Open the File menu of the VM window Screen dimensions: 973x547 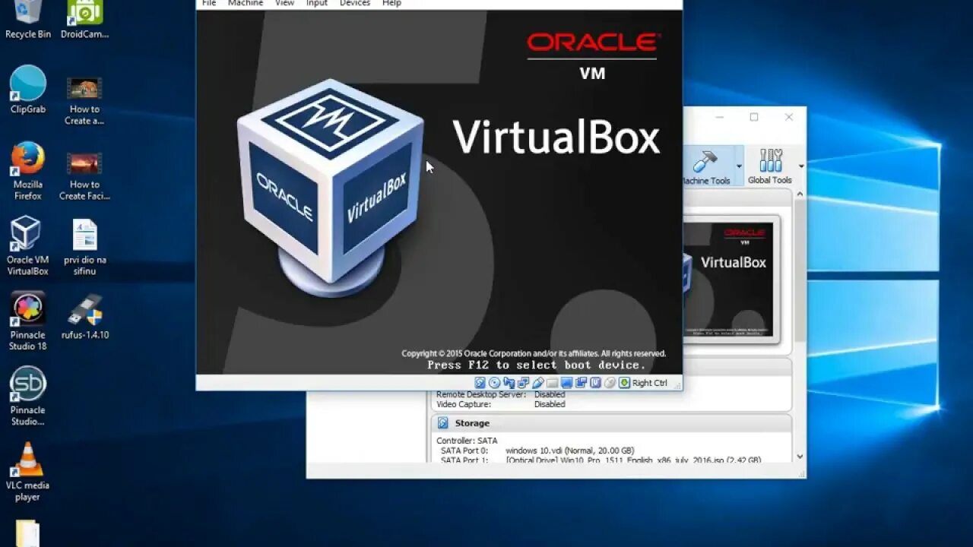point(209,3)
